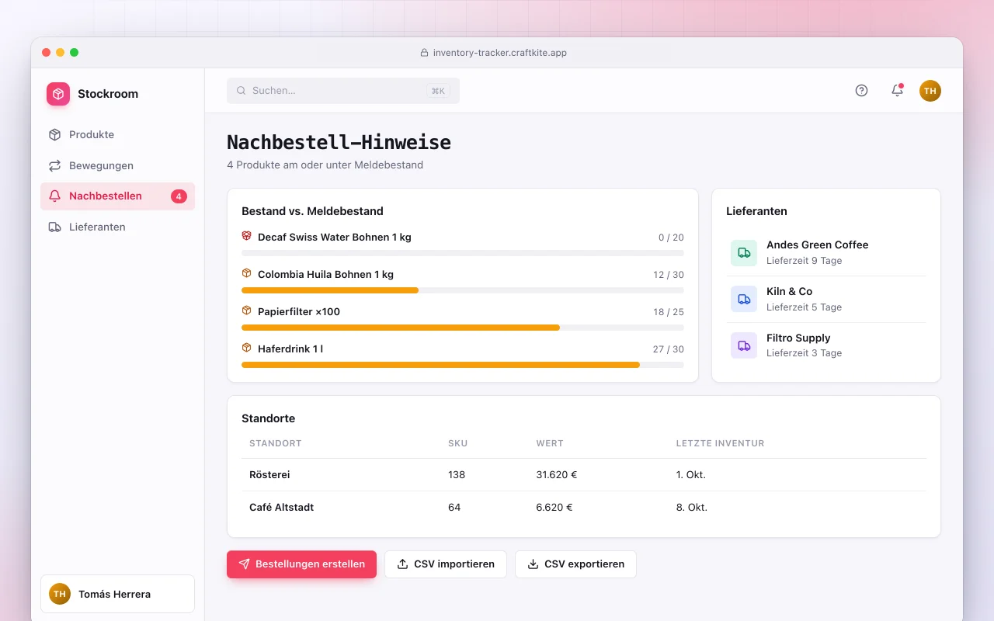
Task: Click the 8. Okt. inventory date
Action: click(x=692, y=507)
